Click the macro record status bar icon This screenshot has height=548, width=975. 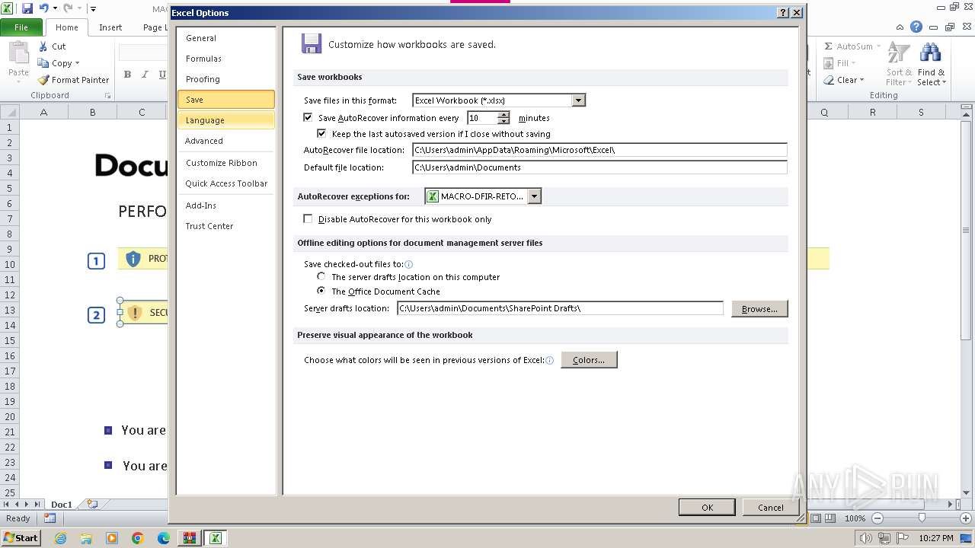[50, 518]
